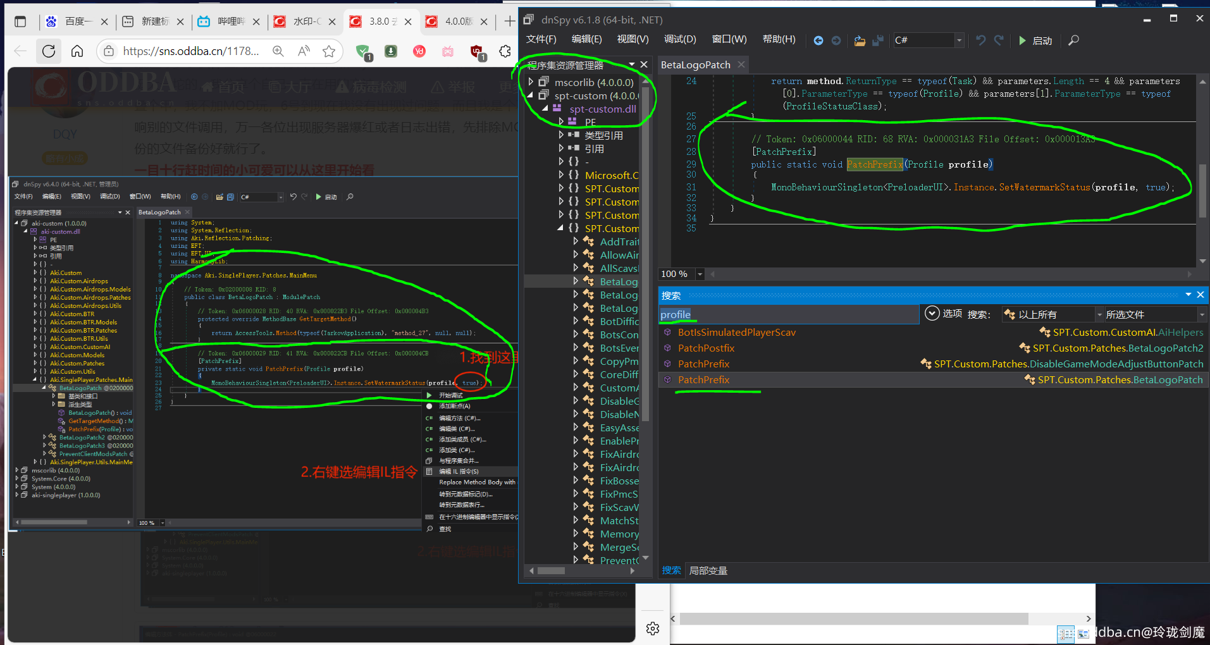Expand the AddTrait class node
This screenshot has height=645, width=1210.
tap(576, 242)
